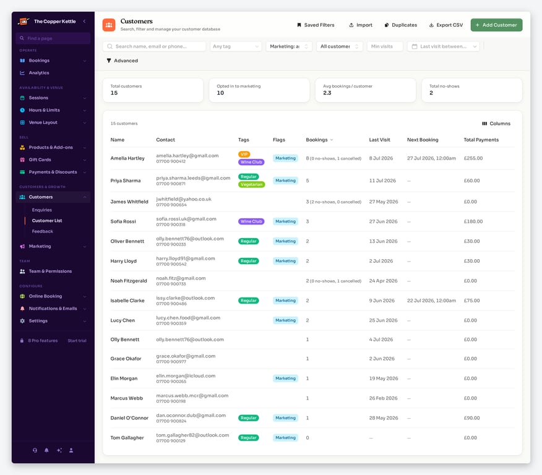Viewport: 542px width, 475px height.
Task: Open Amelia Hartley customer row
Action: tap(312, 158)
